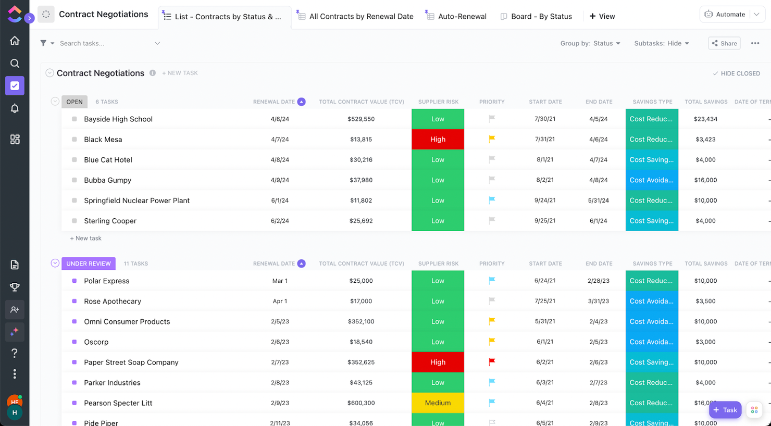Image resolution: width=771 pixels, height=426 pixels.
Task: Open the Docs page icon in sidebar
Action: coord(15,265)
